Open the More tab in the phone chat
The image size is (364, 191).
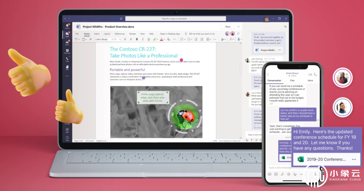point(310,80)
